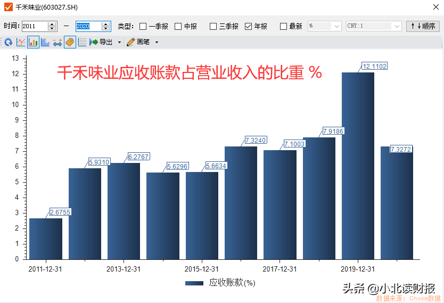Click the 2.6755 data label

[x=60, y=212]
